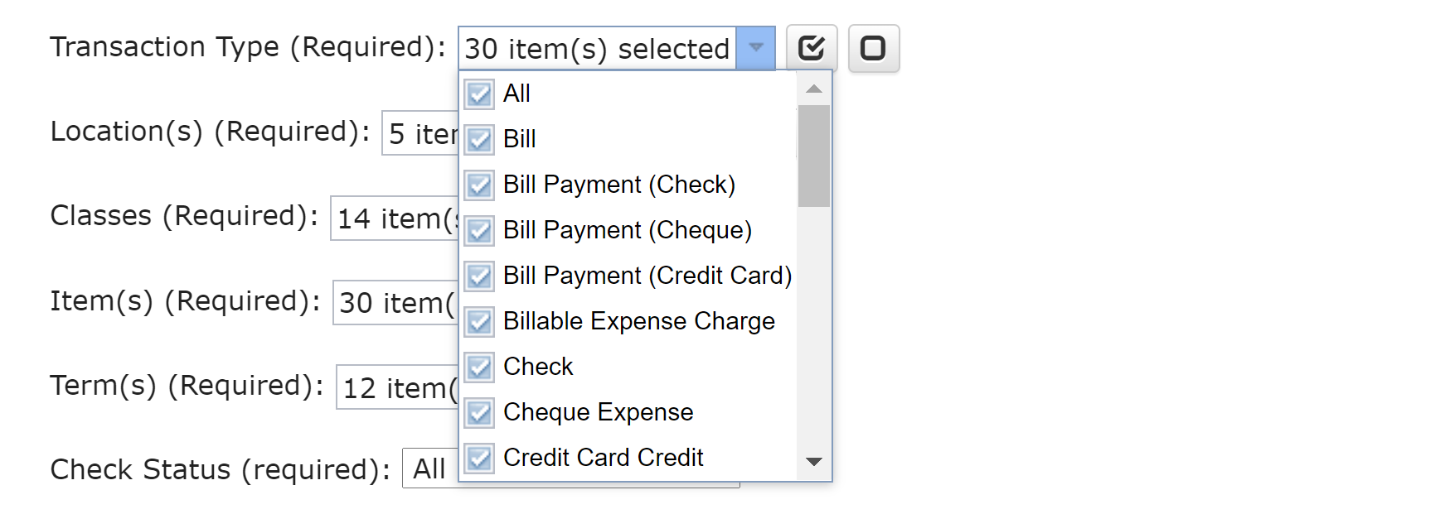Open the Check Status dropdown

coord(429,469)
